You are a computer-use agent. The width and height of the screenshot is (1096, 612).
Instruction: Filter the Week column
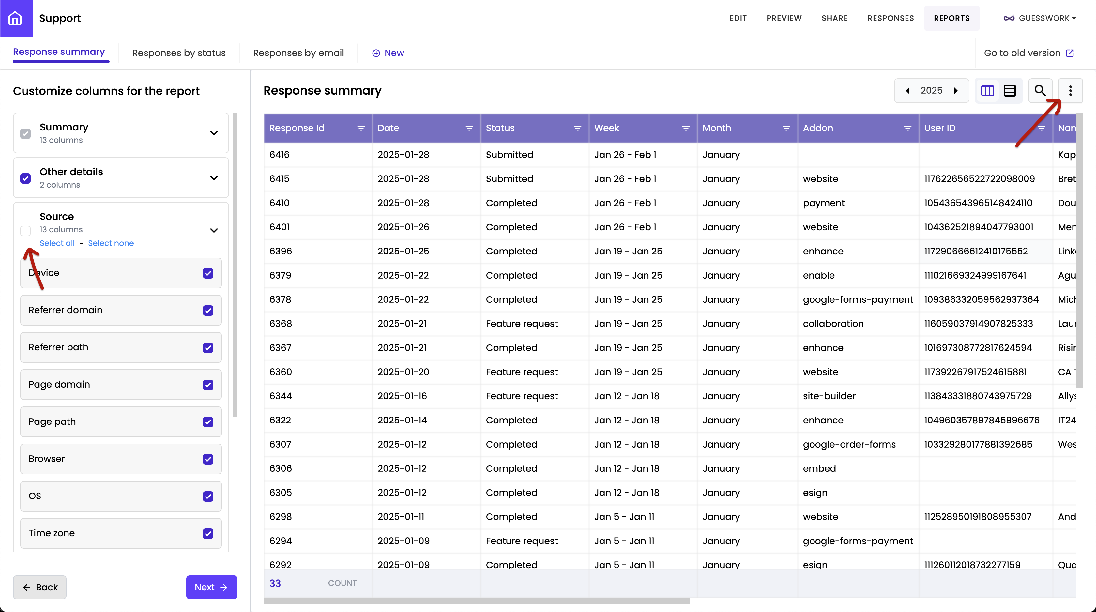click(686, 128)
